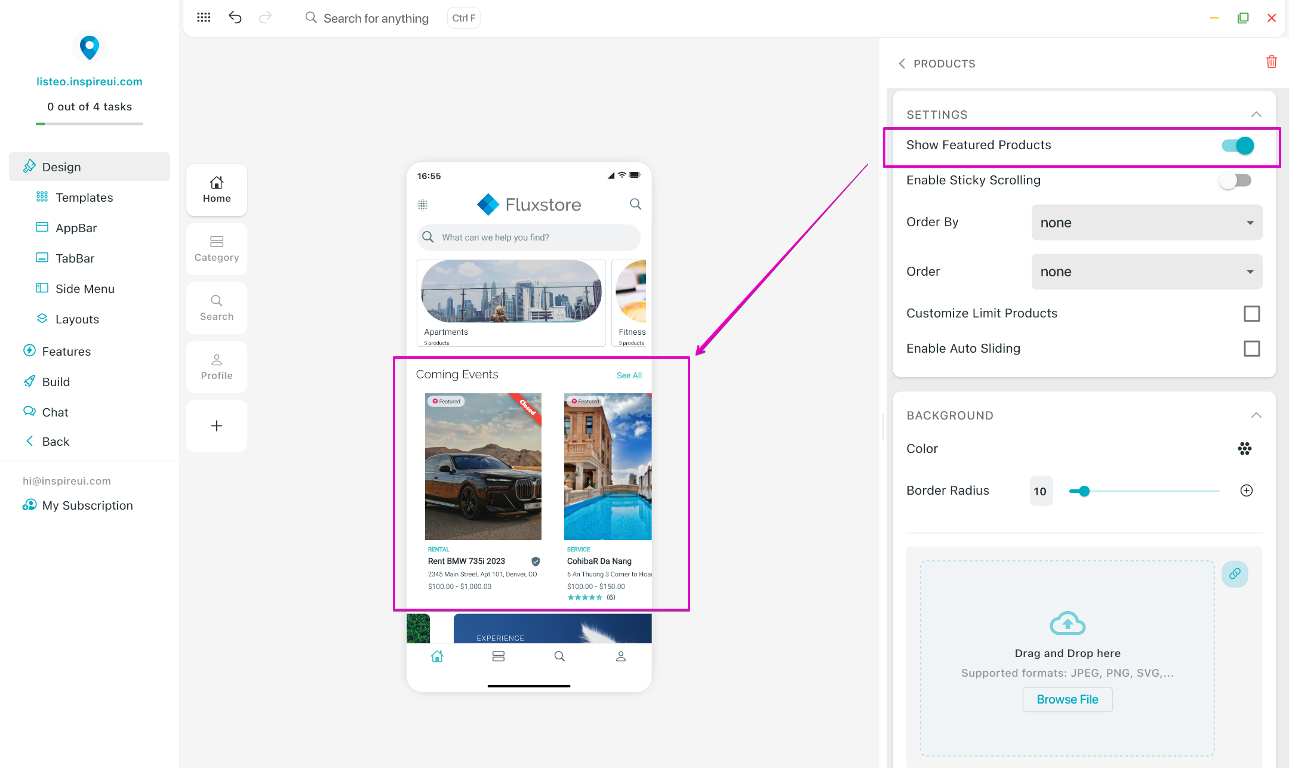Image resolution: width=1289 pixels, height=768 pixels.
Task: Click the link icon beside upload area
Action: [1235, 573]
